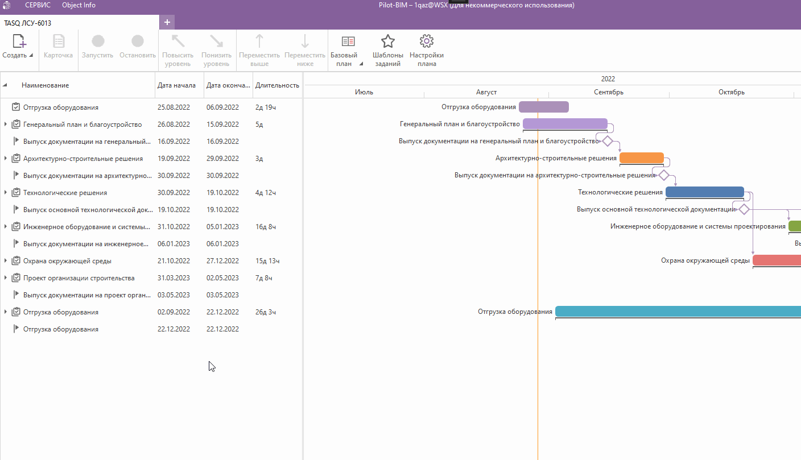Click the Остановить toolbar icon
Image resolution: width=801 pixels, height=460 pixels.
point(138,42)
